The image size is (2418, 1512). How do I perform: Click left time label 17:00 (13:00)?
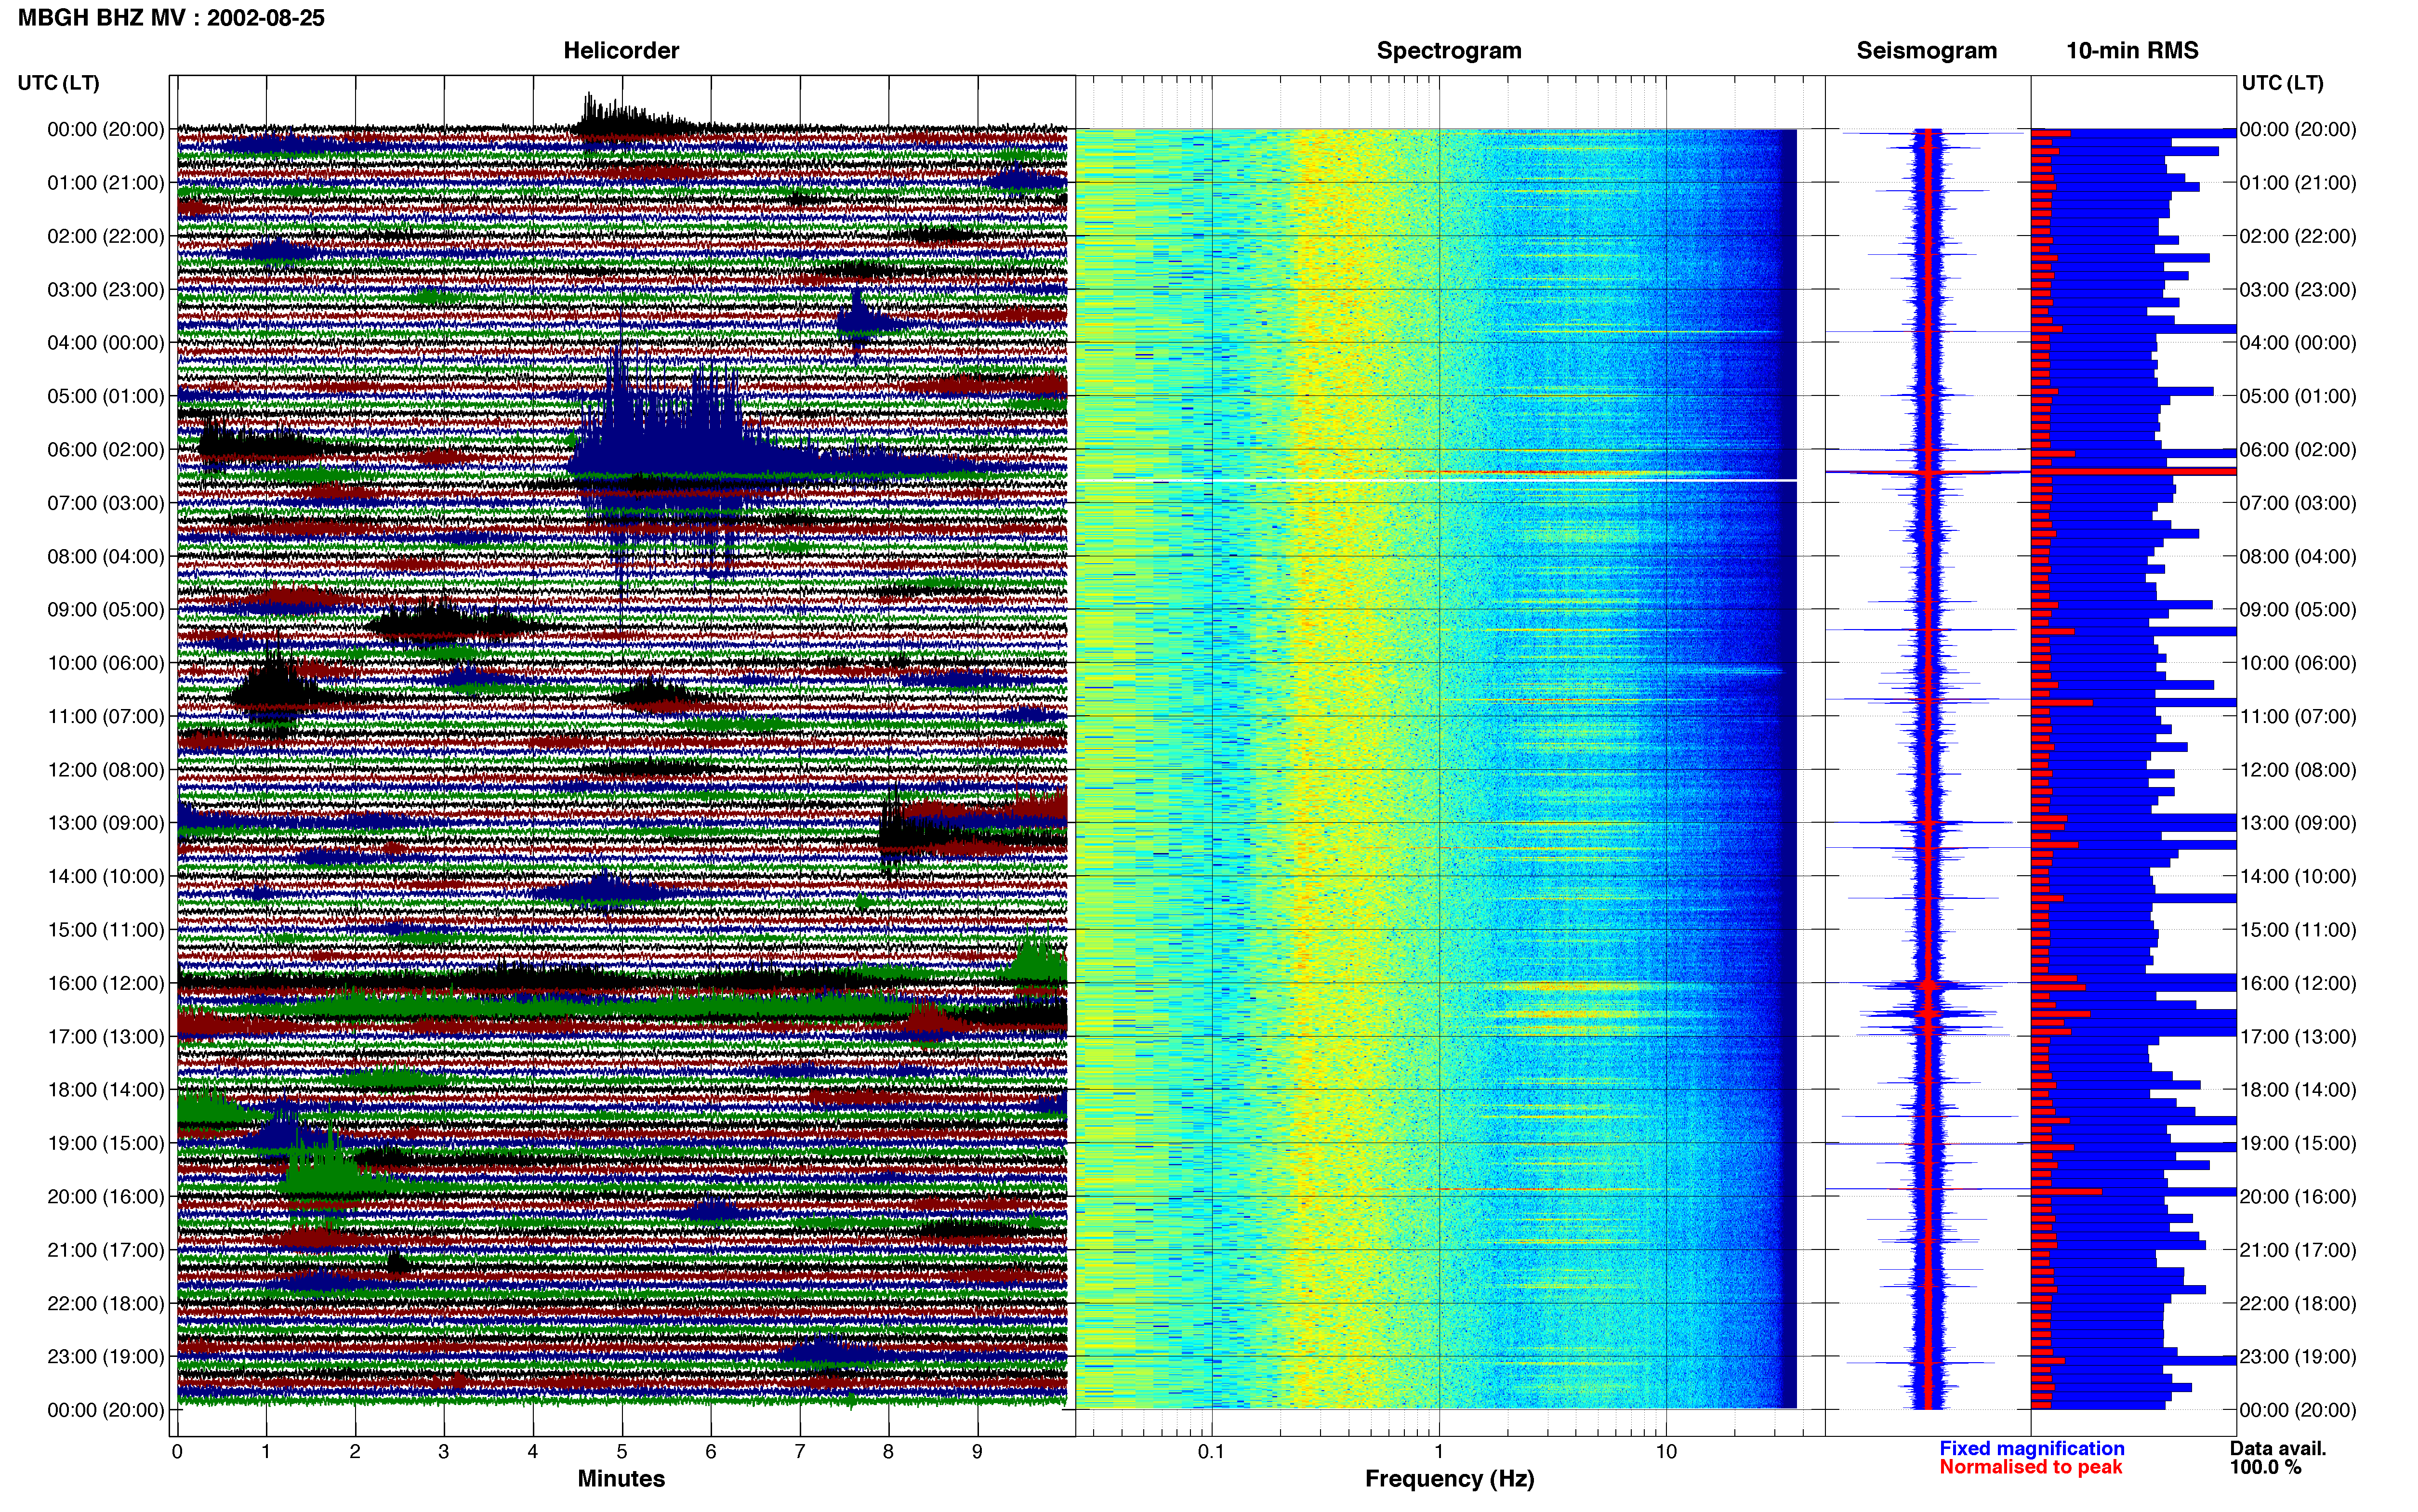pyautogui.click(x=106, y=1036)
